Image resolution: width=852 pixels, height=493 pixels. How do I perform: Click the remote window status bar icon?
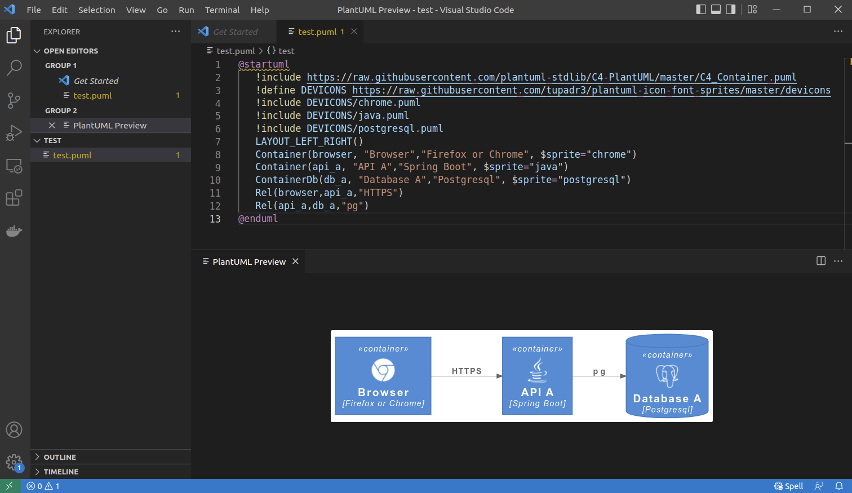[x=10, y=486]
